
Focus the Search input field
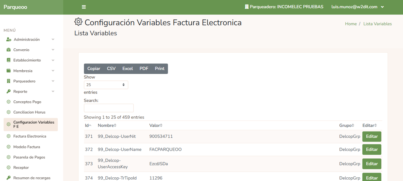109,108
